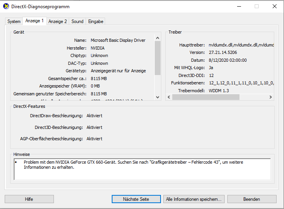This screenshot has height=209, width=284.
Task: Click Alle Informationen speichern button
Action: pos(194,199)
